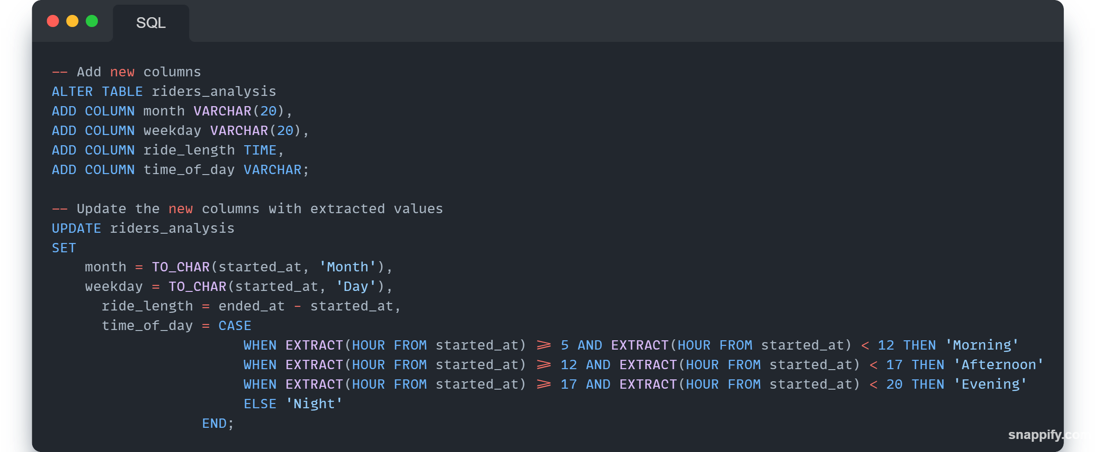Click 'WHEN' on the Afternoon line
The height and width of the screenshot is (452, 1096).
[x=260, y=364]
